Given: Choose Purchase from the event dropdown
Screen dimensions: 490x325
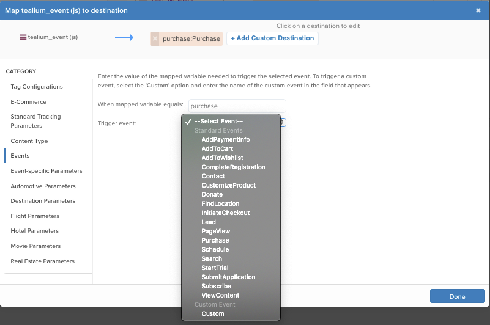Looking at the screenshot, I should coord(215,240).
